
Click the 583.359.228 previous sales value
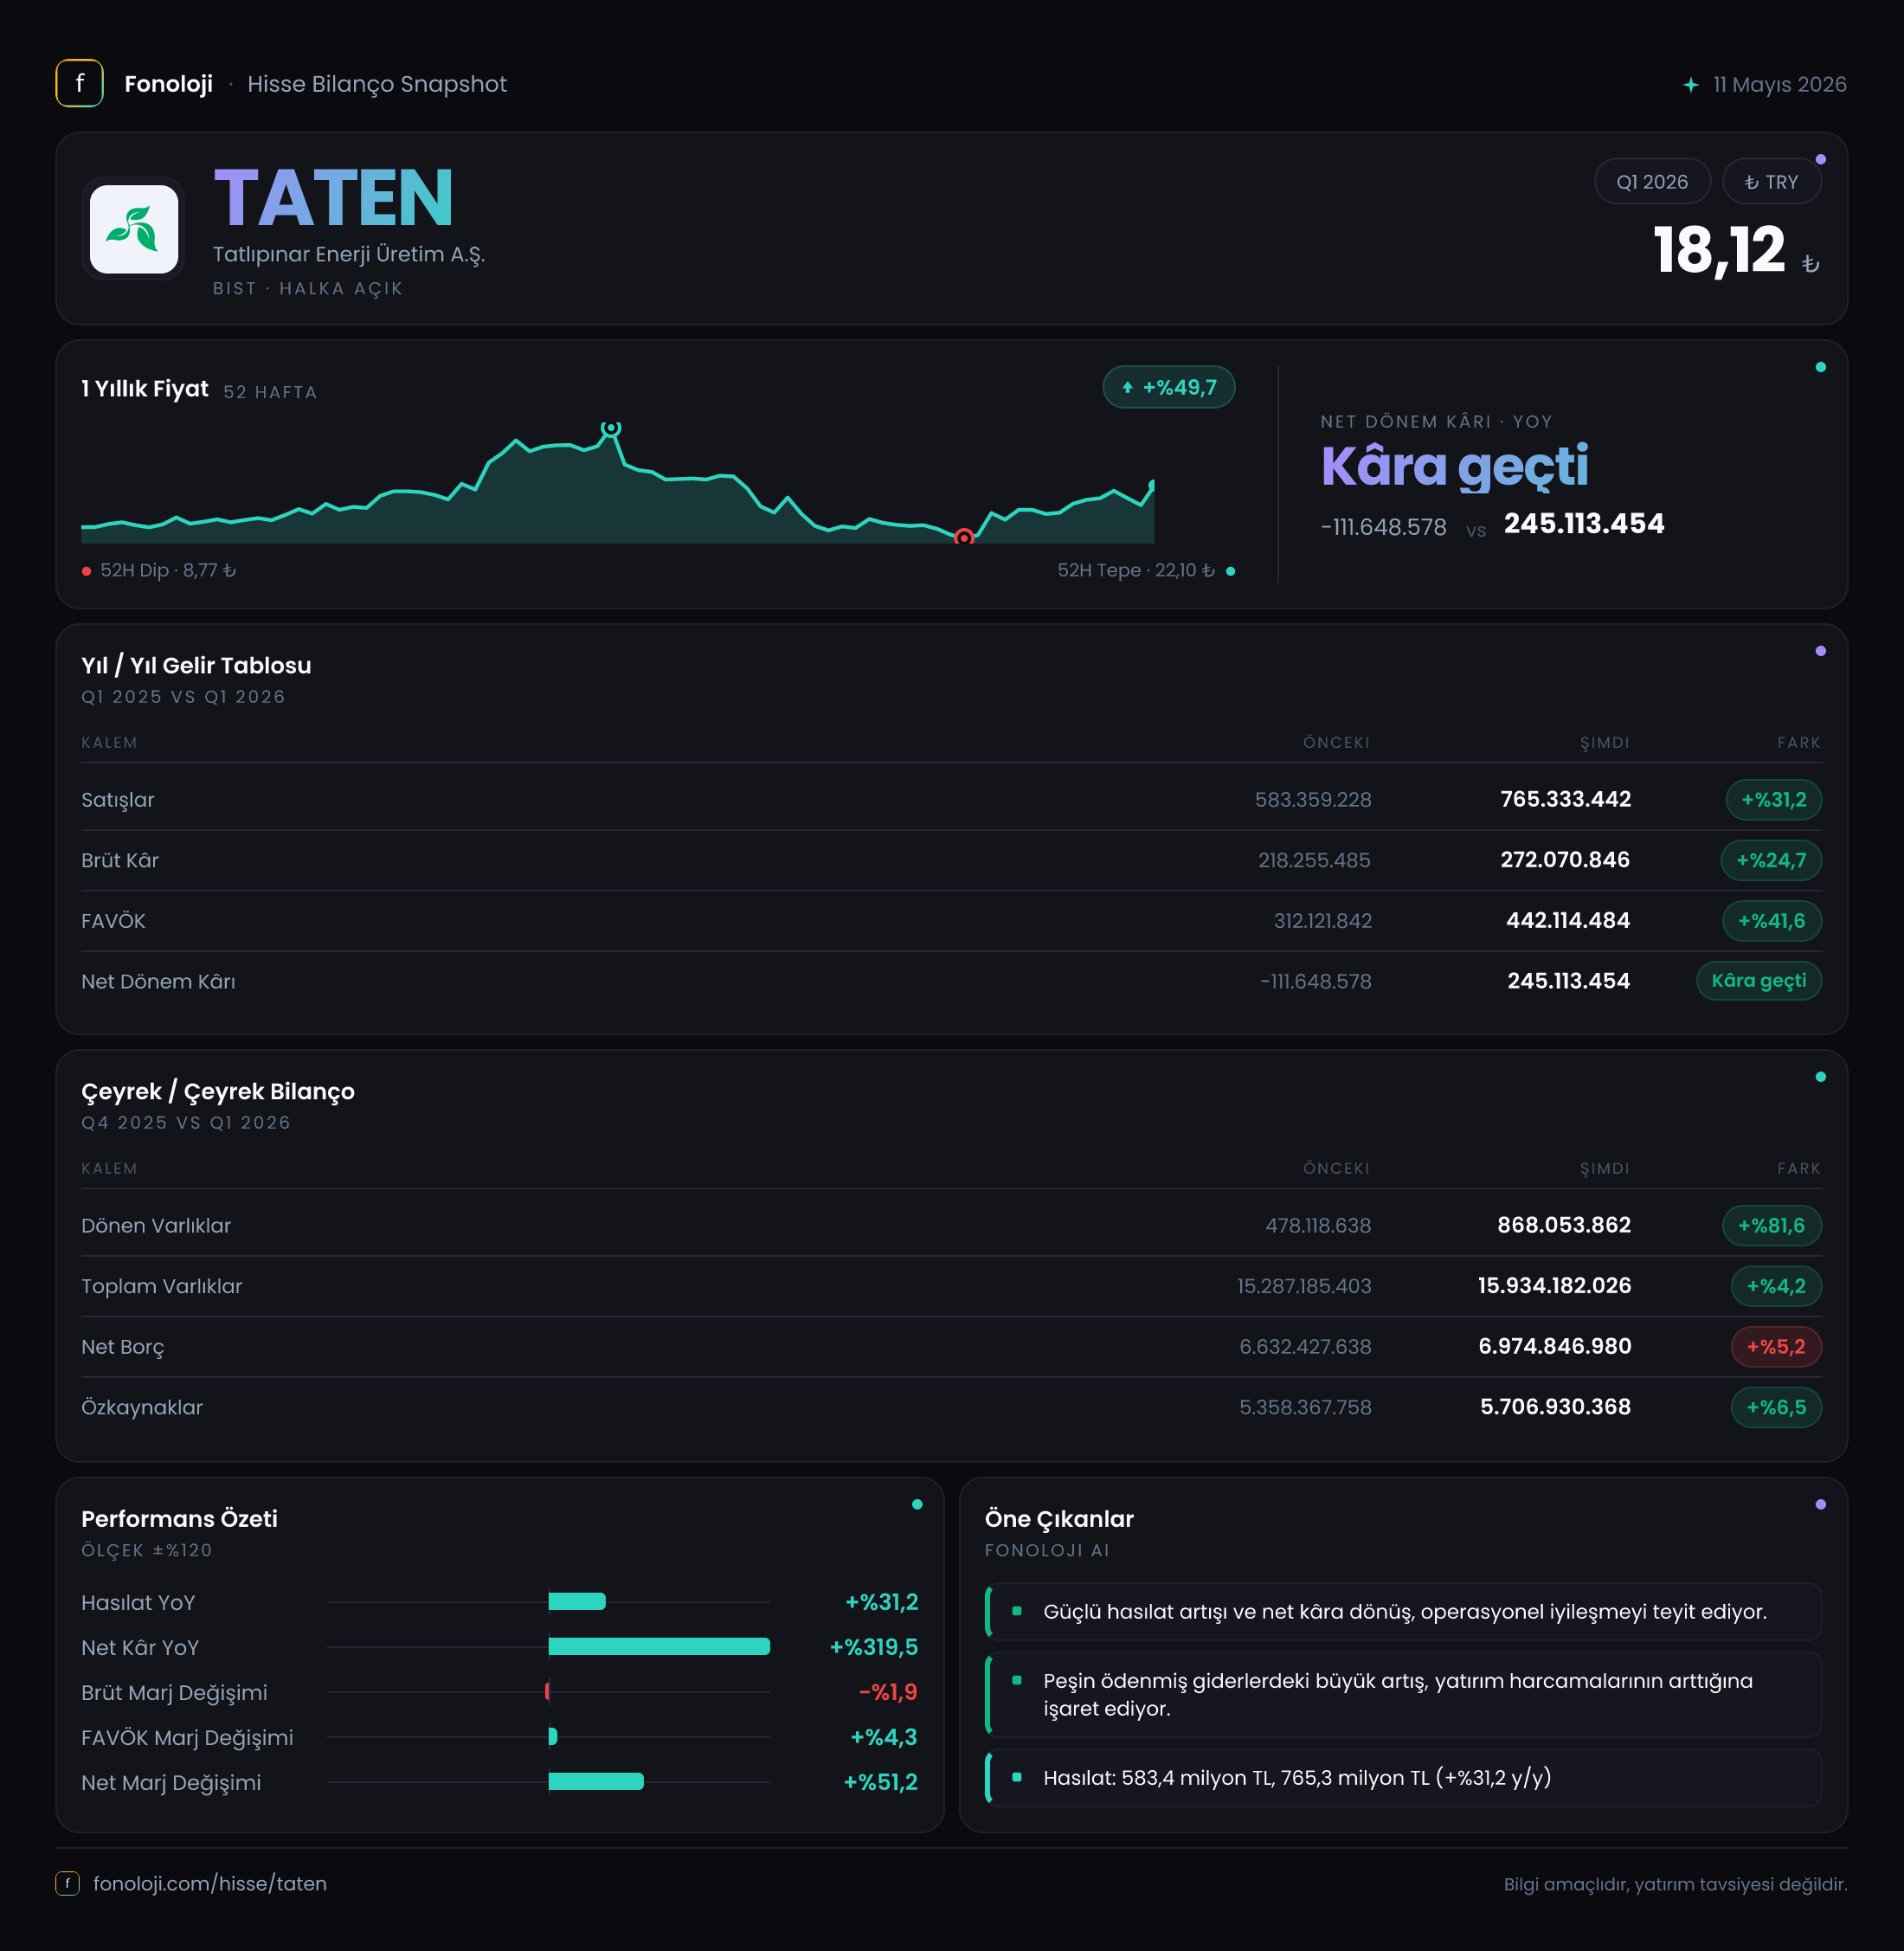[1313, 799]
